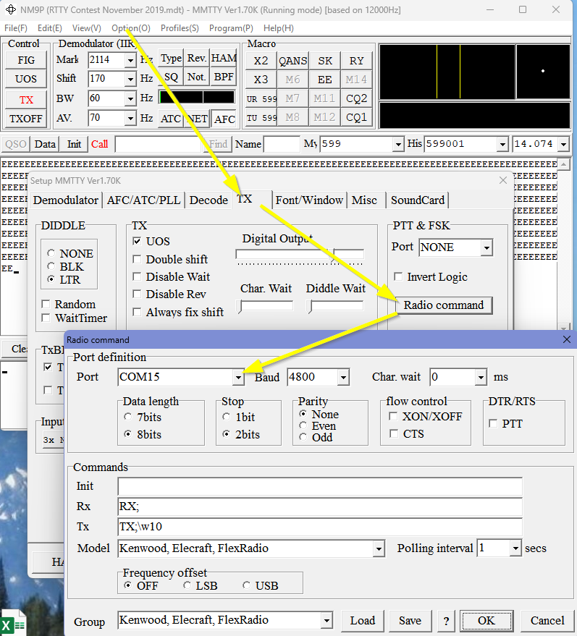Expand the Baud rate dropdown

342,377
